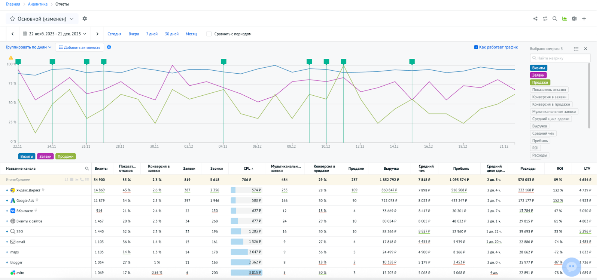The image size is (599, 280).
Task: Expand the Группировать по дням dropdown
Action: pos(28,47)
